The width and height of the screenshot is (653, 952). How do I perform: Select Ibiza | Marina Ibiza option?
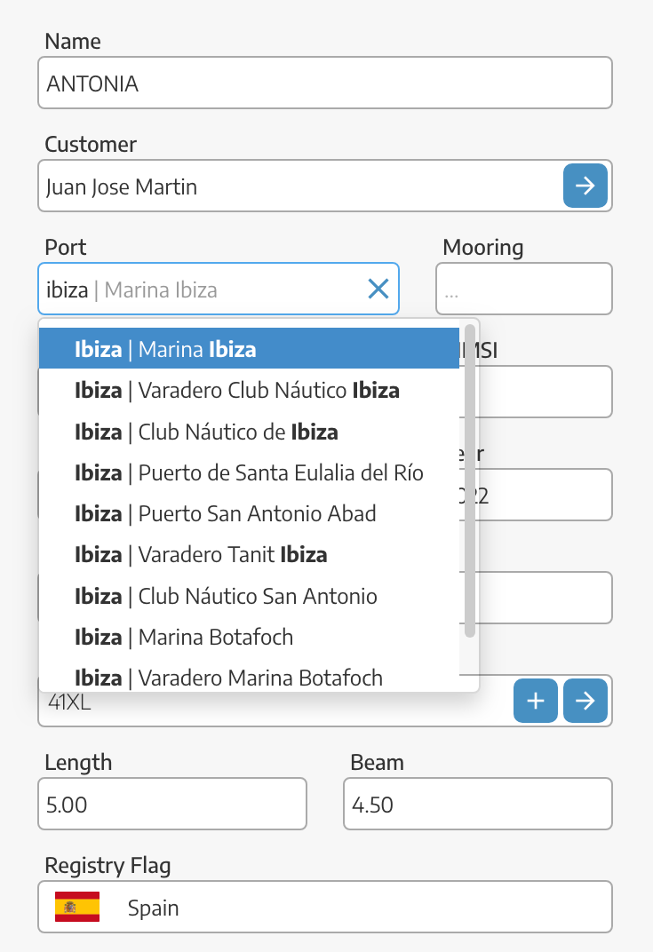pos(249,348)
